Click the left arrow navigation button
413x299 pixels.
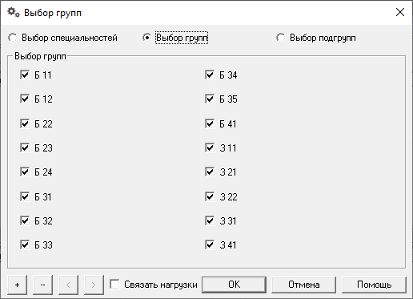[68, 285]
